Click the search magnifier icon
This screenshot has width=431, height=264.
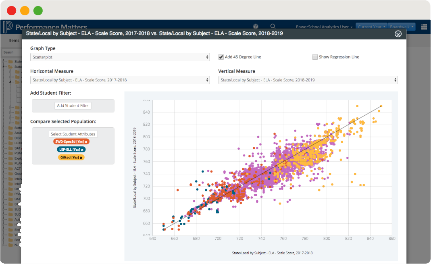coord(273,26)
